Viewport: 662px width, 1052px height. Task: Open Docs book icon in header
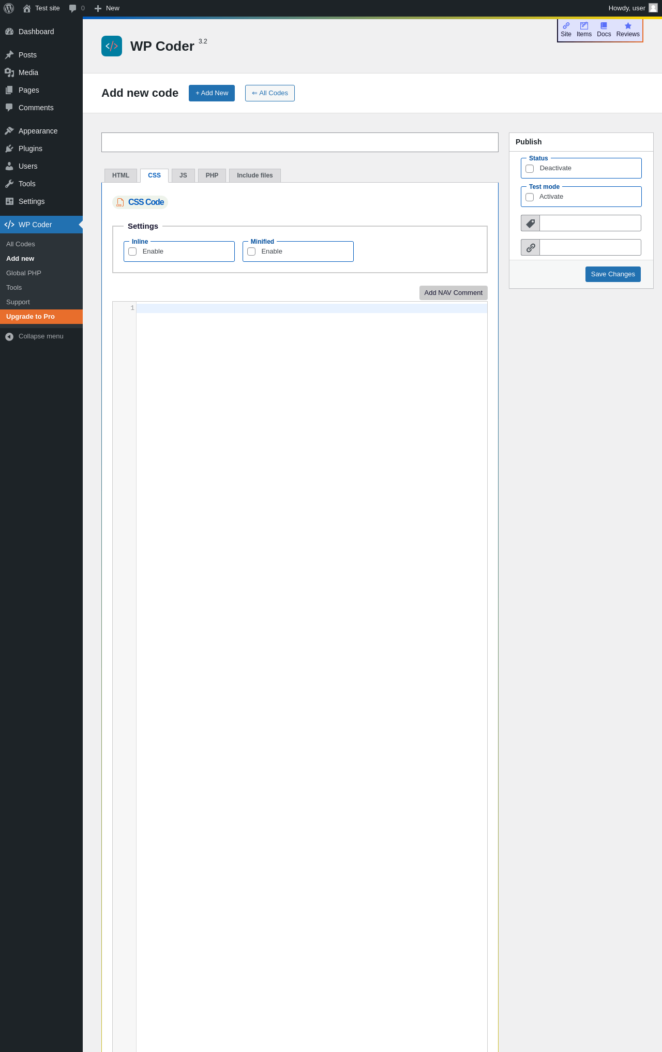pos(604,30)
